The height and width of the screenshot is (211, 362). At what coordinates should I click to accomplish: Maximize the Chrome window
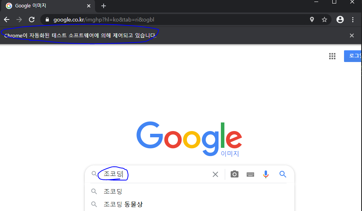coord(334,2)
